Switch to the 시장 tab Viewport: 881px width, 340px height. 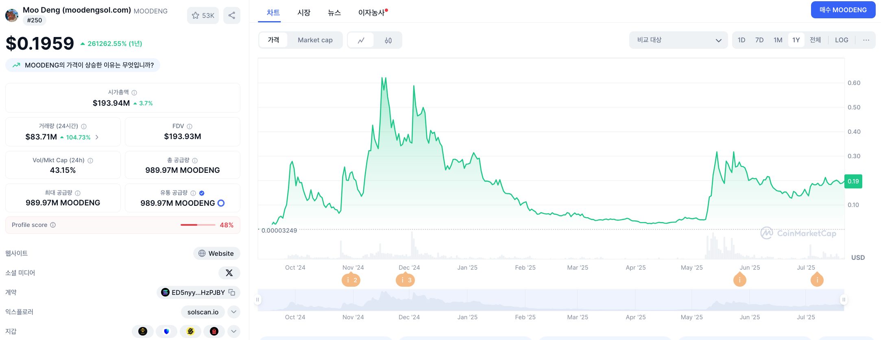click(304, 13)
